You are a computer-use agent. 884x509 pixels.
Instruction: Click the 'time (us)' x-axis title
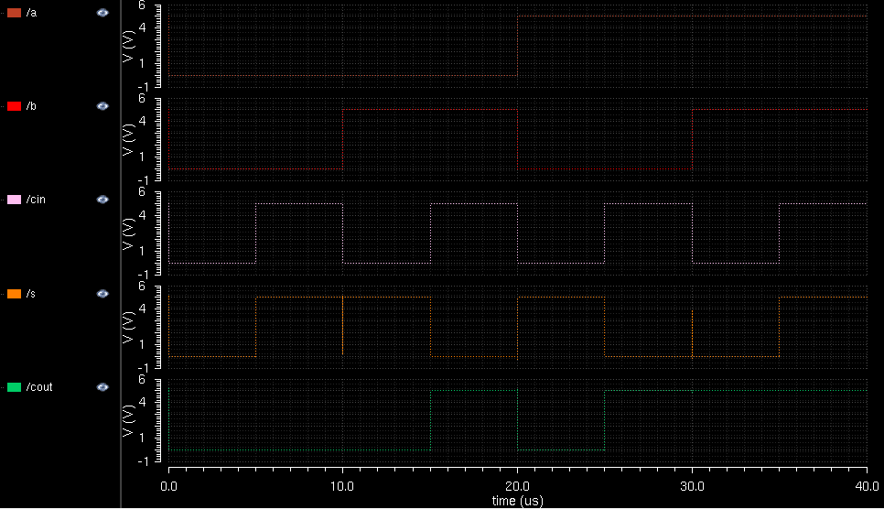[x=517, y=501]
